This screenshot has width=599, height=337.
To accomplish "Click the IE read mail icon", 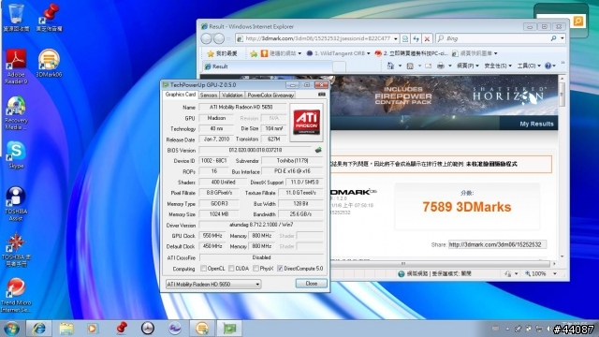I will [429, 66].
